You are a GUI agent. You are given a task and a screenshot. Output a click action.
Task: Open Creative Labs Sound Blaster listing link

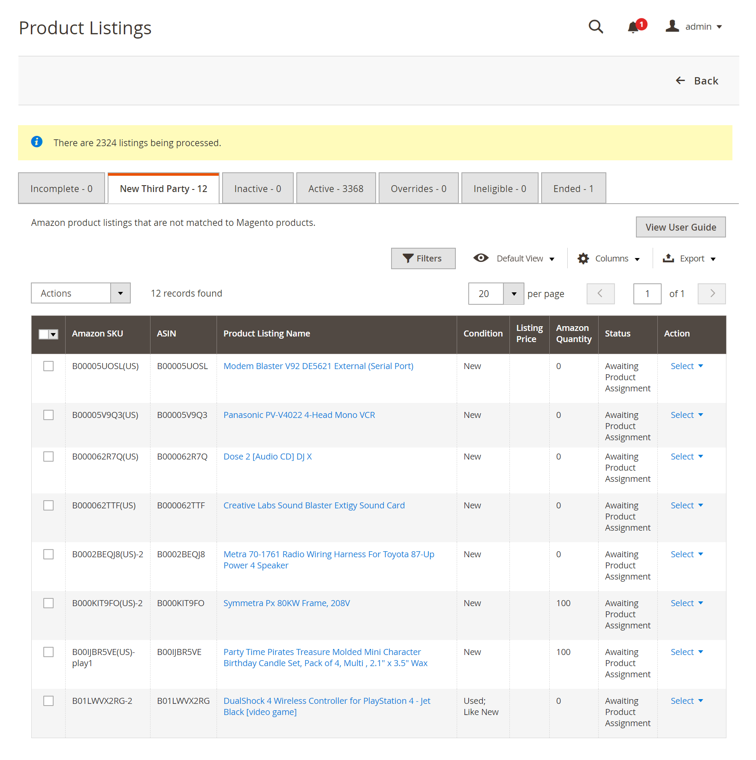click(x=314, y=505)
